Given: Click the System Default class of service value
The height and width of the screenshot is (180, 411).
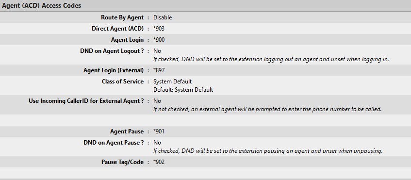Looking at the screenshot, I should (172, 82).
